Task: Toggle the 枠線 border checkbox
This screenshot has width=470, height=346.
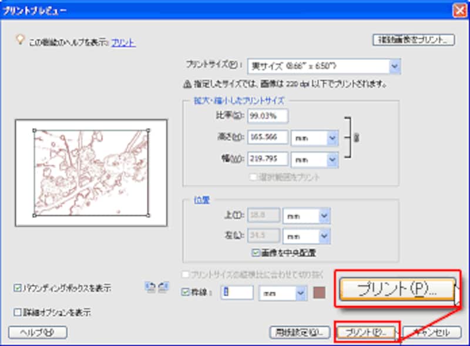Action: (186, 292)
